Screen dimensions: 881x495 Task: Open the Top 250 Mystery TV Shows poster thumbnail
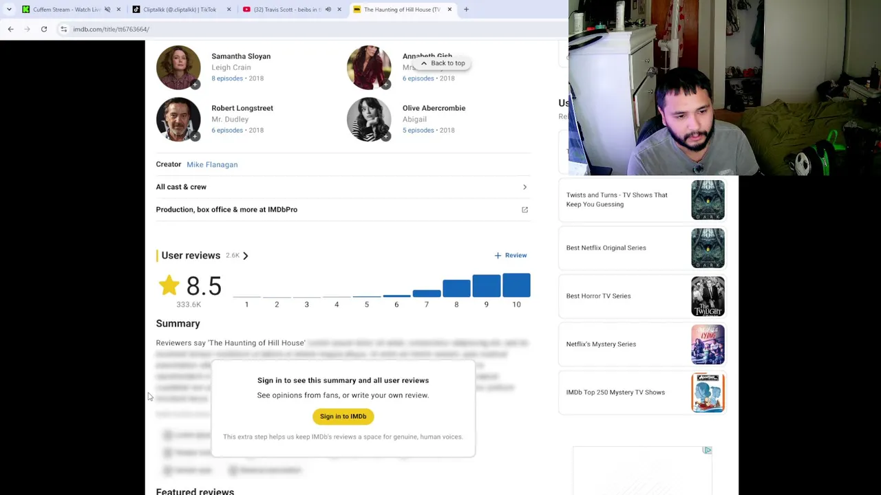(x=708, y=392)
